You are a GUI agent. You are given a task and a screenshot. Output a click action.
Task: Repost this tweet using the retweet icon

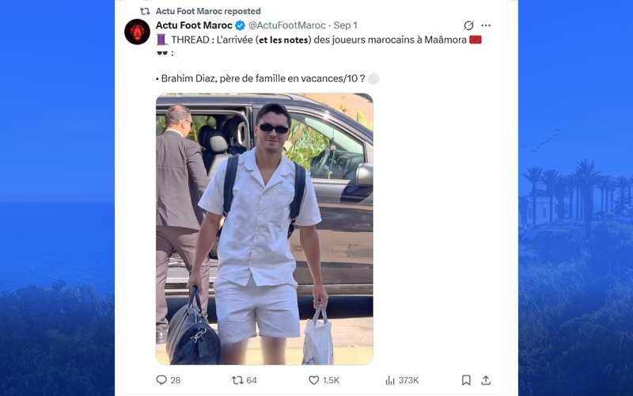[237, 380]
